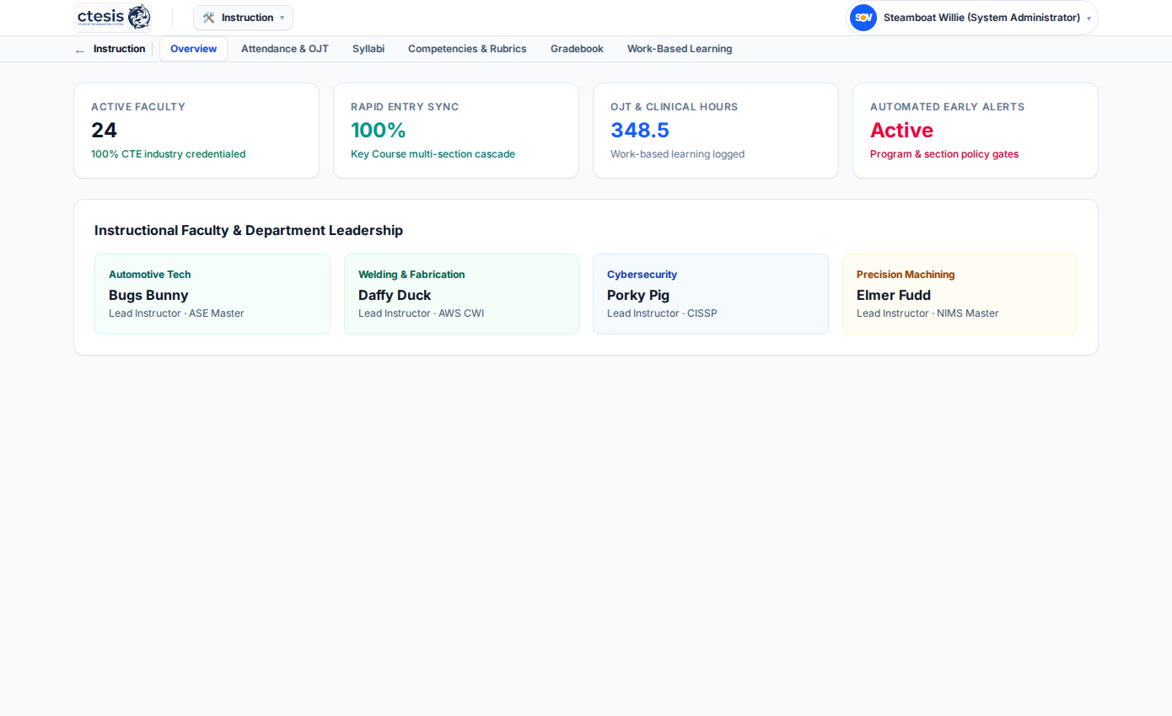Click "Lead Instructor · AWS CWI" text

click(x=422, y=313)
